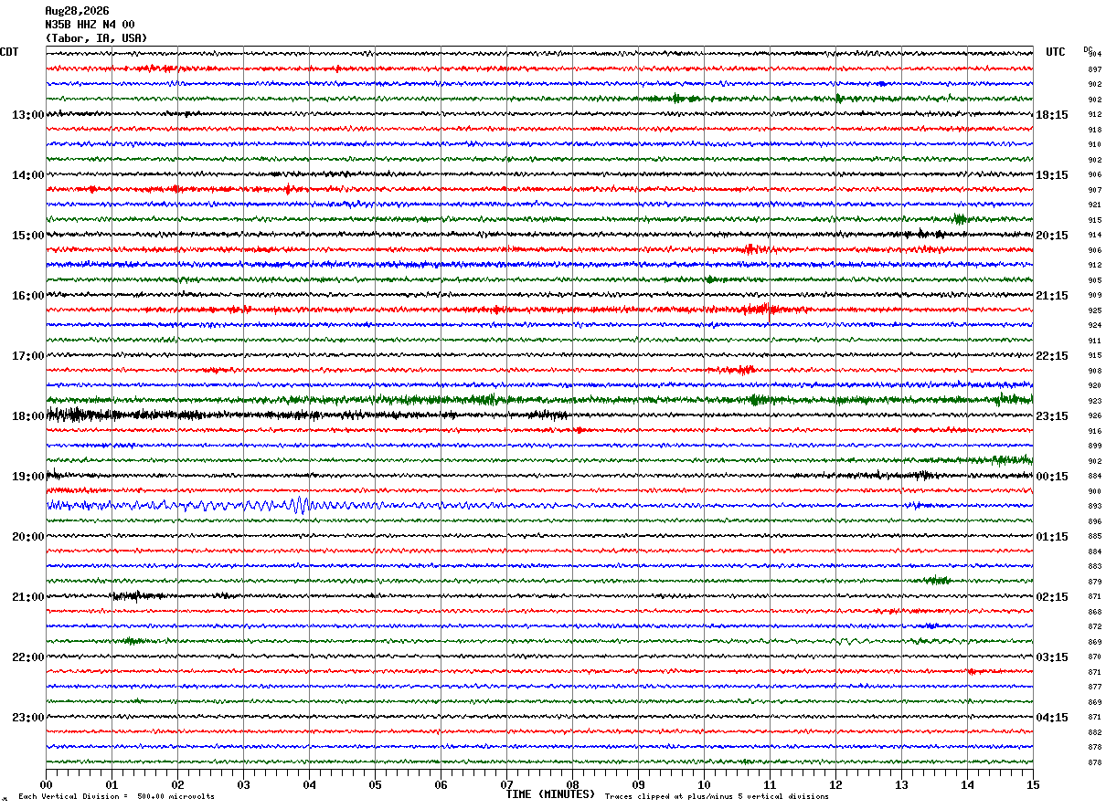Click the TIME (MINUTES) axis title
This screenshot has height=809, width=1106.
click(550, 794)
